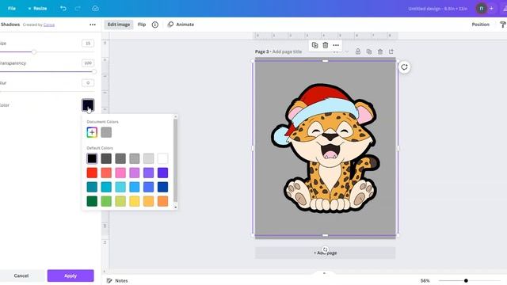
Task: Click the Cancel button
Action: pyautogui.click(x=21, y=275)
